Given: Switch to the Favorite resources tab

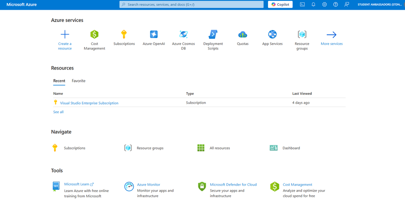Looking at the screenshot, I should click(79, 81).
